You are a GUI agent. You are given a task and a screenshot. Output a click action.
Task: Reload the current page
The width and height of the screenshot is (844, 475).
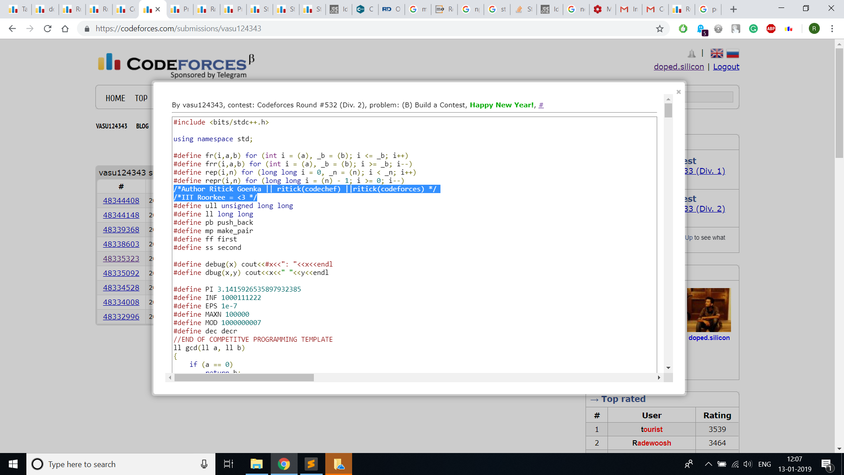coord(47,29)
